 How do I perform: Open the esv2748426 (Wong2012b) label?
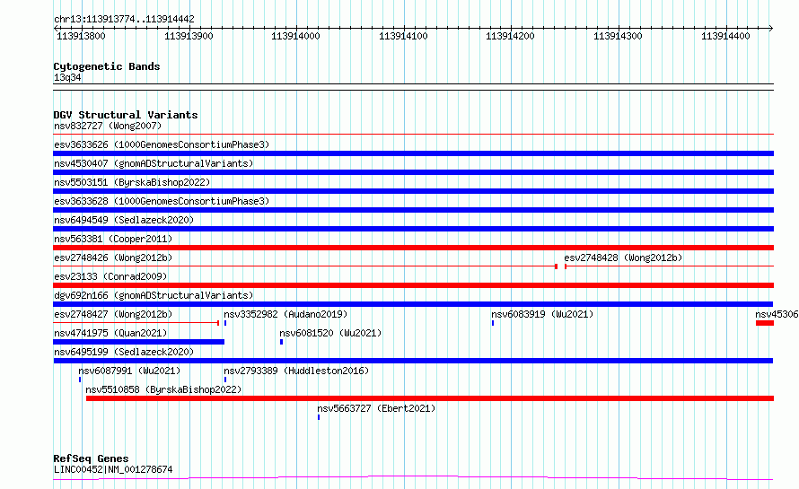[113, 258]
